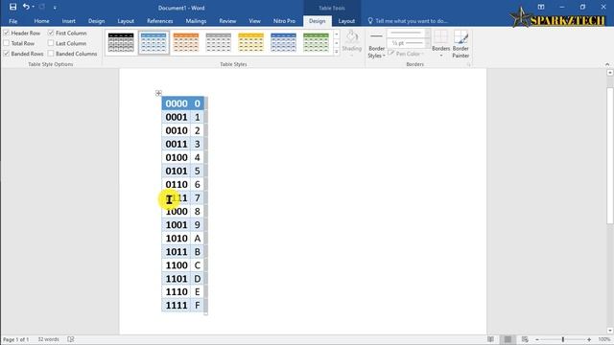Toggle the First Column checkbox
614x345 pixels.
(51, 33)
